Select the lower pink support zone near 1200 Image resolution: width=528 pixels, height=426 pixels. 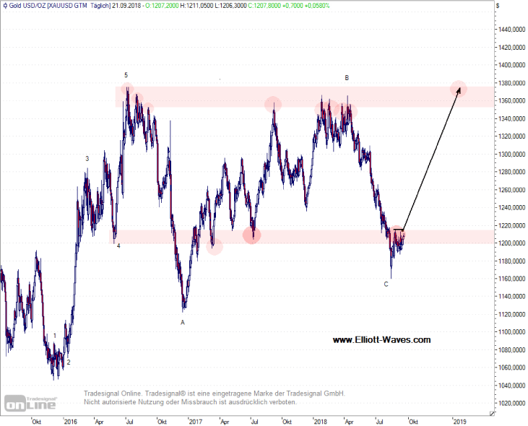(x=303, y=236)
